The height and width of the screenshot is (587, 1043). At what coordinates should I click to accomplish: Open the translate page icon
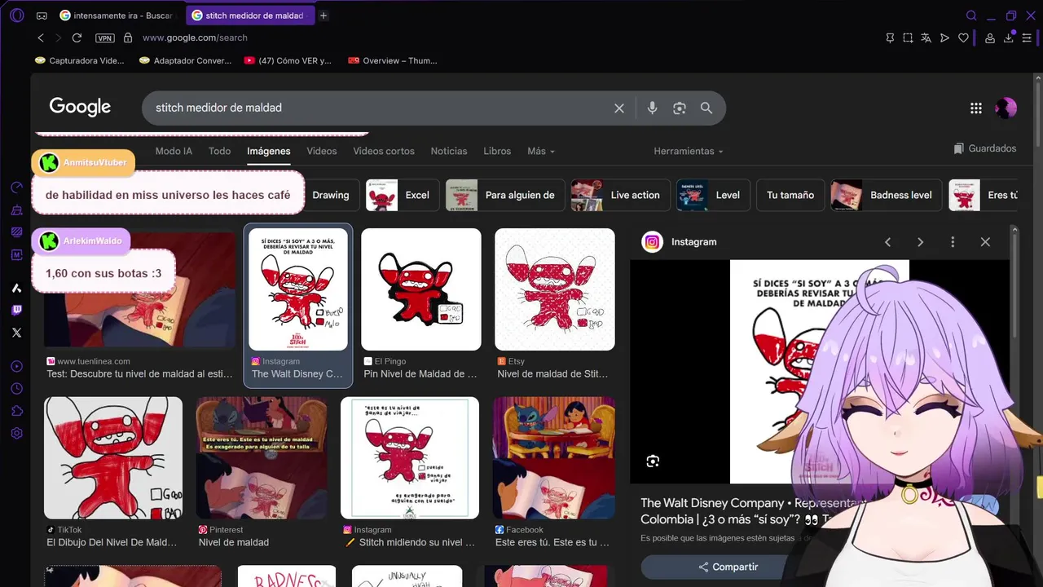pyautogui.click(x=926, y=38)
